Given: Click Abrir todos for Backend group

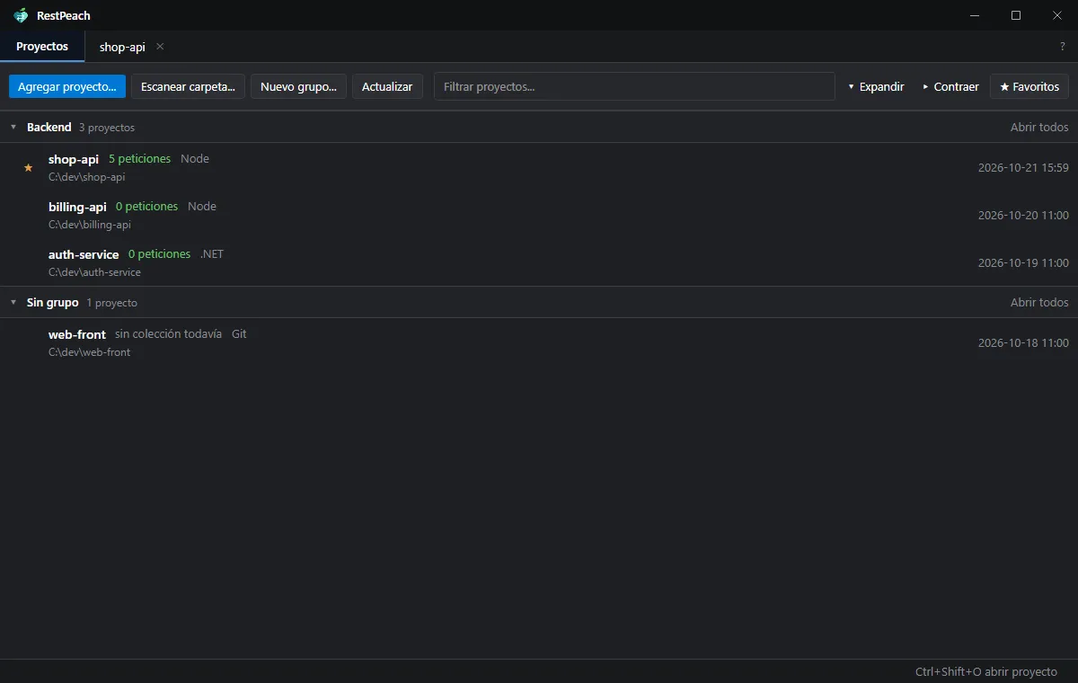Looking at the screenshot, I should [x=1039, y=128].
